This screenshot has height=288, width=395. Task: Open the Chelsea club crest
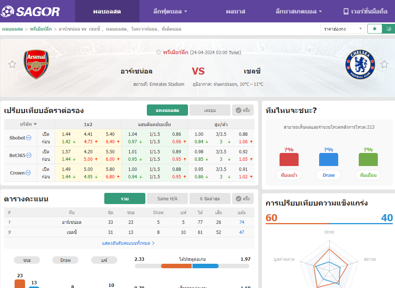click(x=360, y=64)
